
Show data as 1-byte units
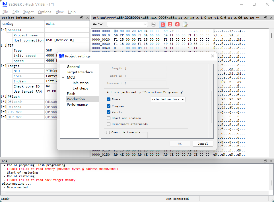162,24
